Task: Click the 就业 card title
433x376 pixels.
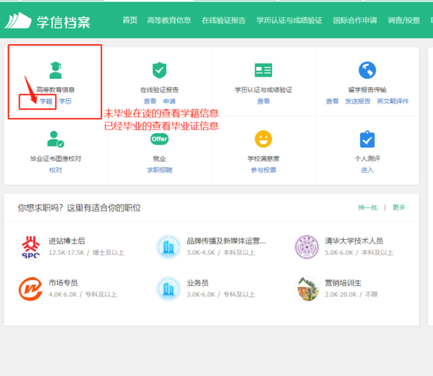Action: (159, 159)
